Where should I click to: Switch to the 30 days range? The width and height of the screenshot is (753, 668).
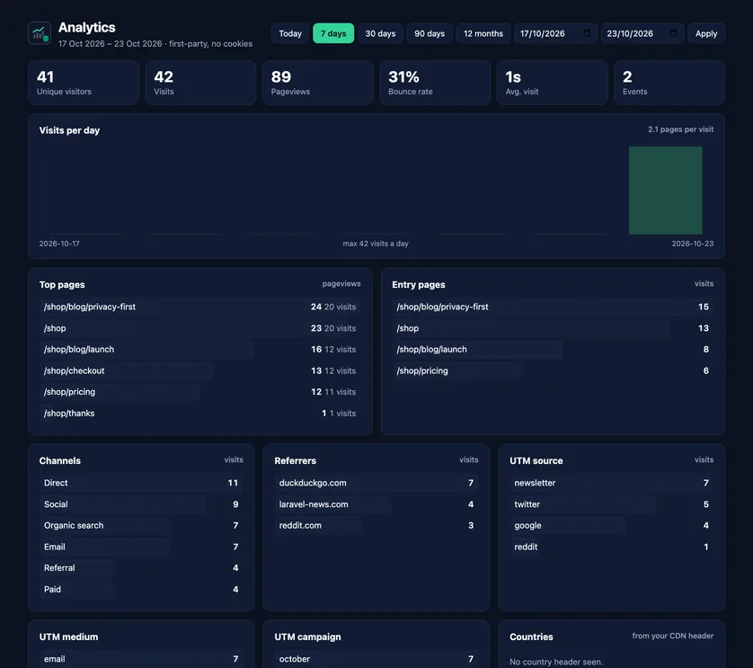coord(380,33)
